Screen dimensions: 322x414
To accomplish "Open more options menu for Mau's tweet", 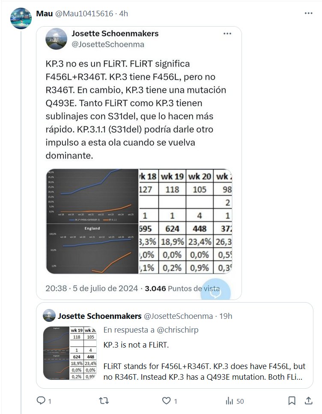I will [308, 13].
